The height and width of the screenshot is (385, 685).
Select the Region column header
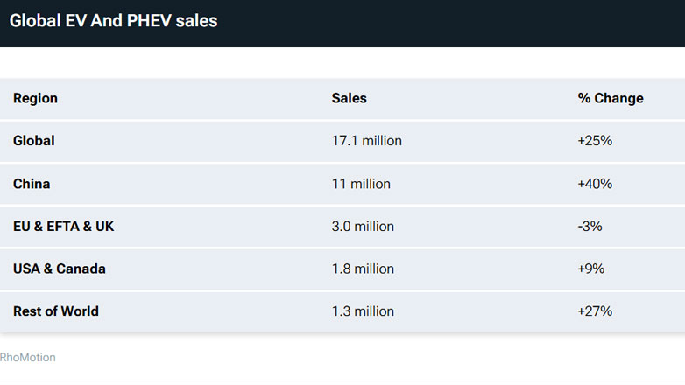coord(35,98)
